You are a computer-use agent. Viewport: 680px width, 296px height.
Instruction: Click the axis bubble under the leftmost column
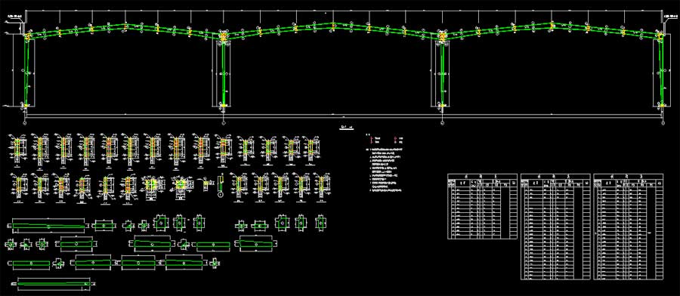click(x=24, y=123)
